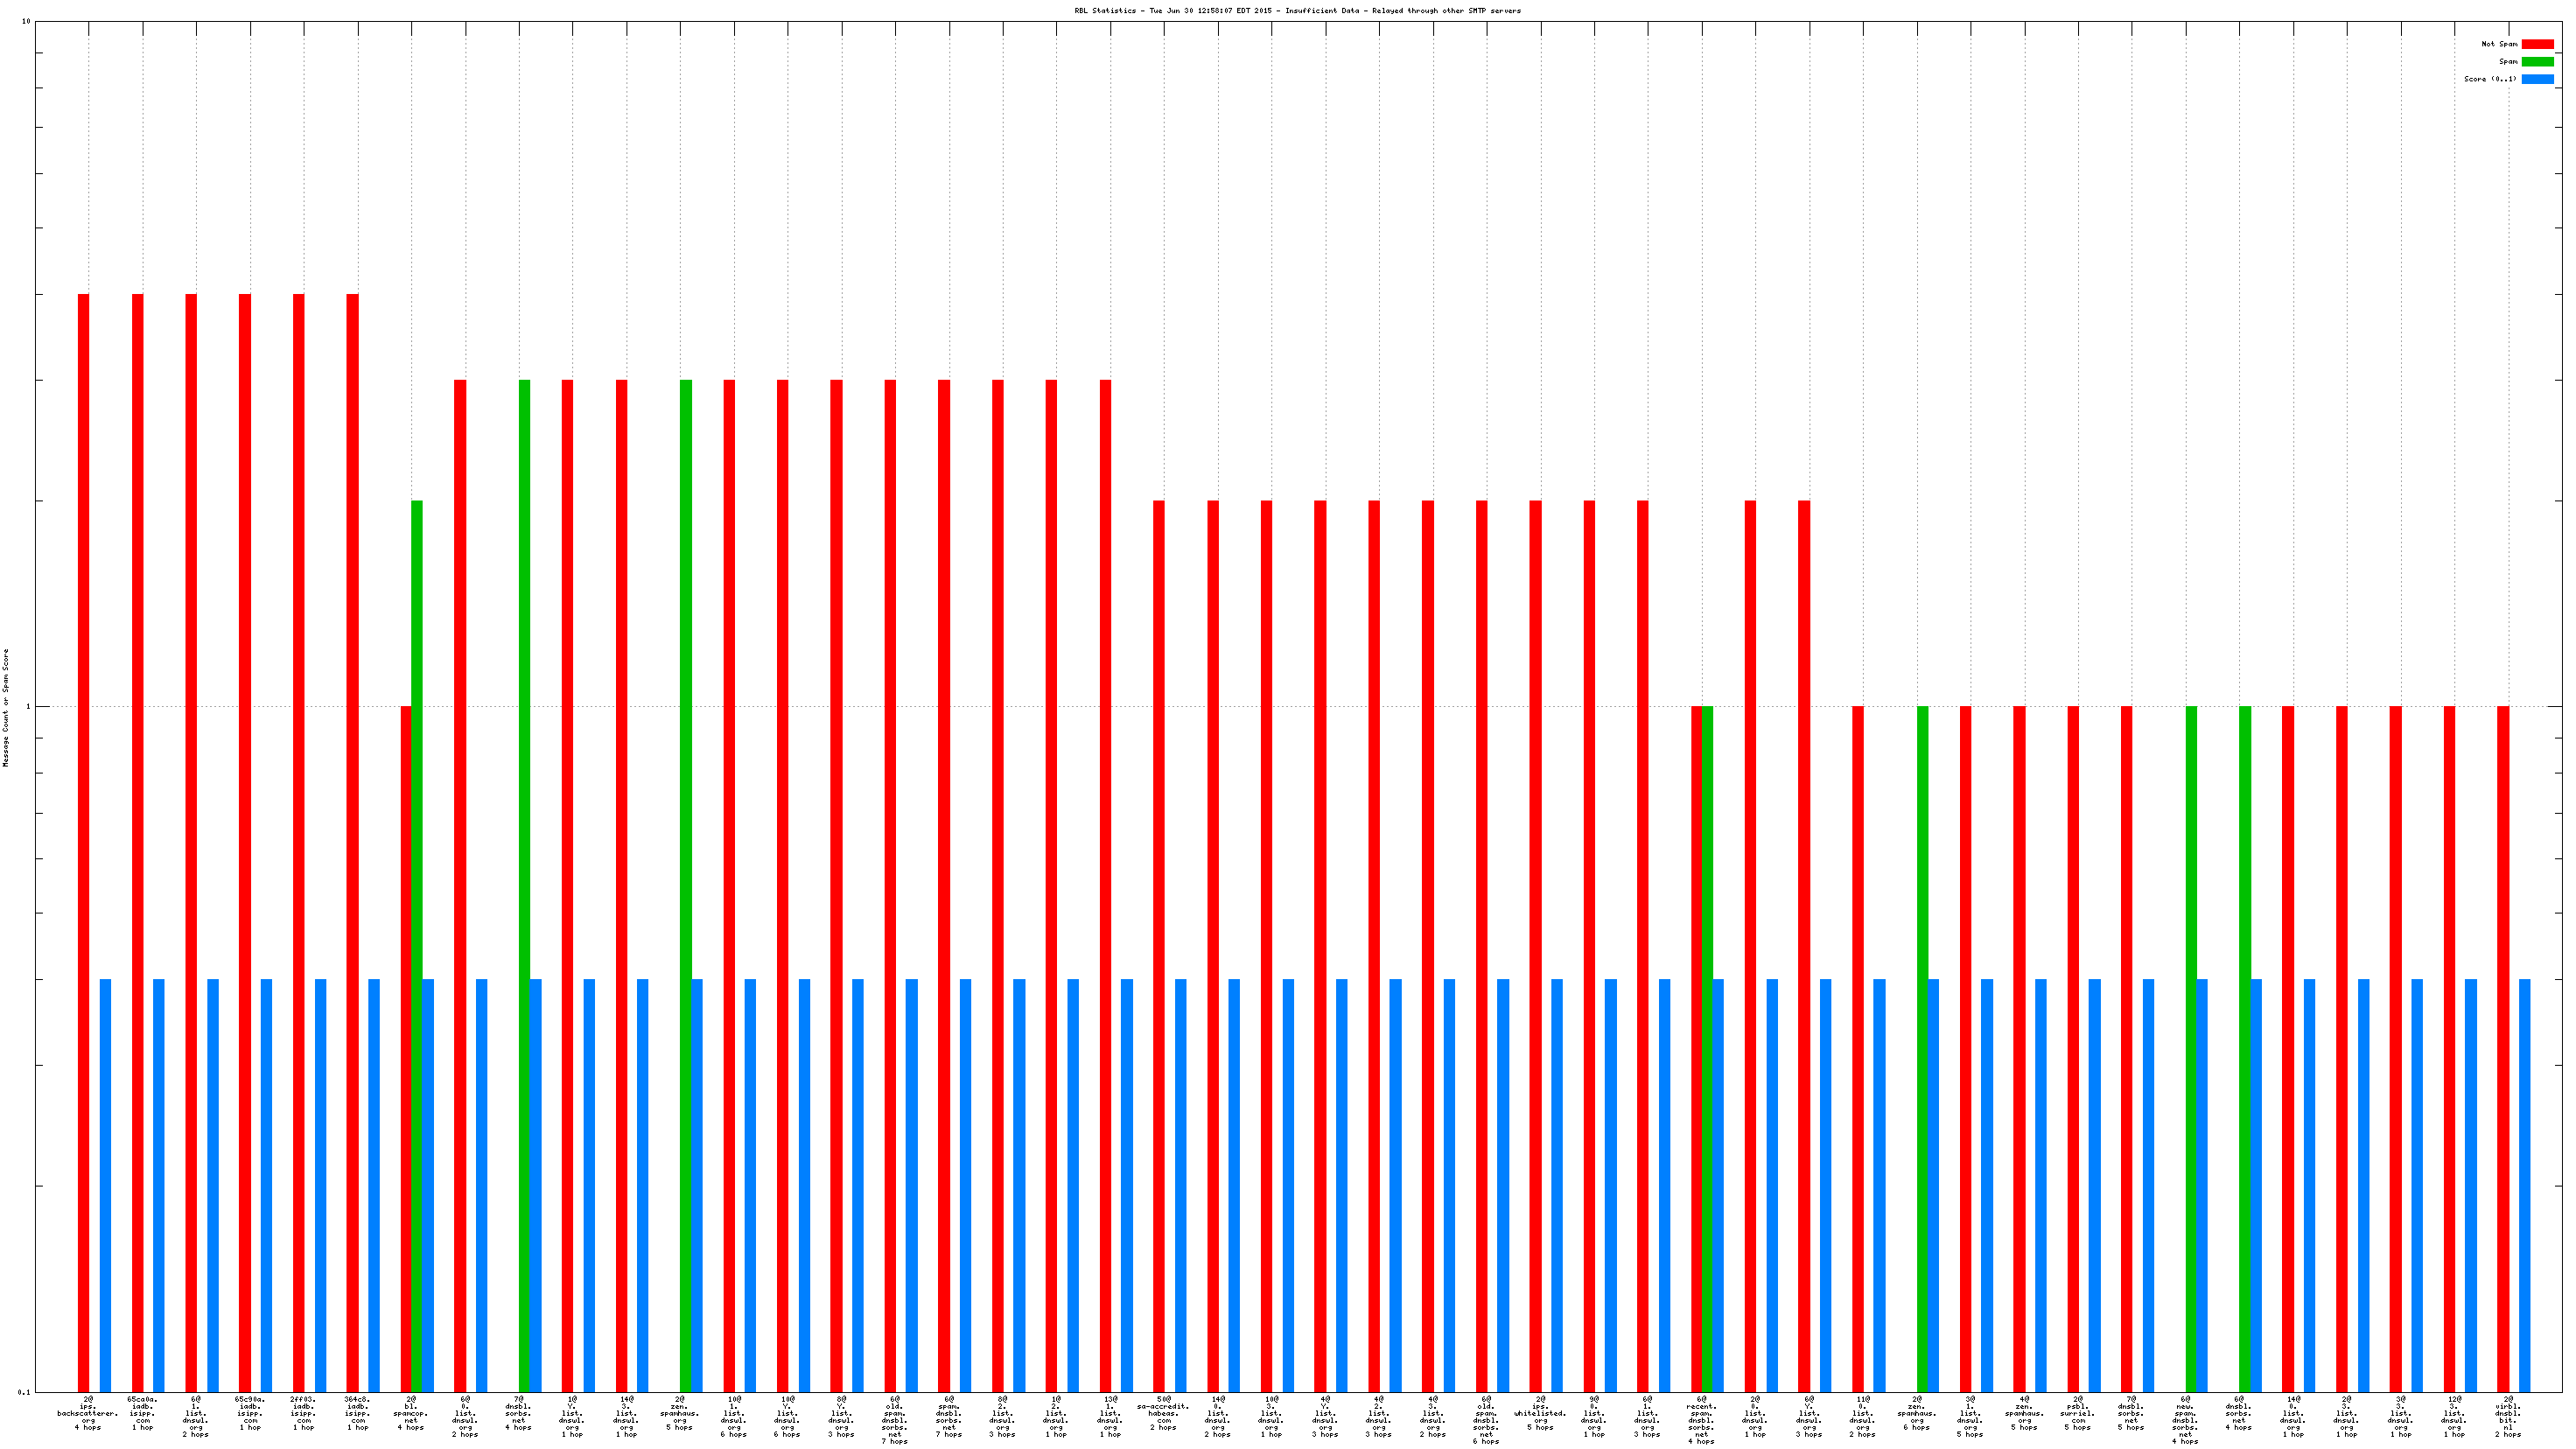2576x1449 pixels.
Task: Click the red Not Spam legend swatch
Action: [2537, 44]
